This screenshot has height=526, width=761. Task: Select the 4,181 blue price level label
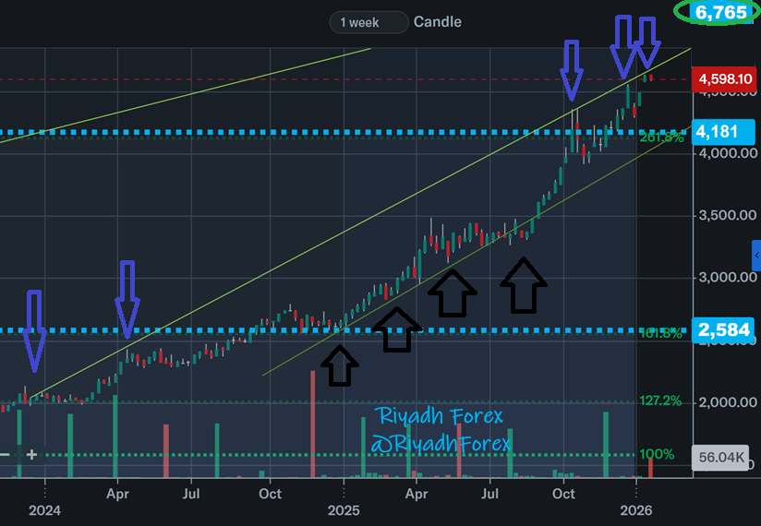[x=724, y=131]
